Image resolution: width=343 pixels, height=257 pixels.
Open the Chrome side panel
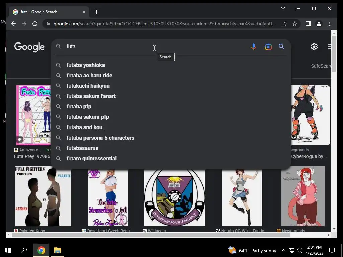(308, 24)
